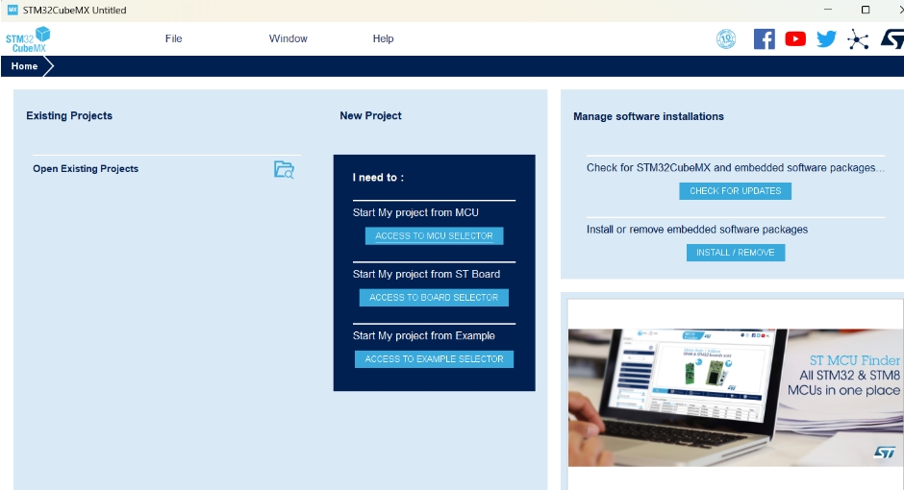The image size is (904, 490).
Task: Open the File menu
Action: click(x=173, y=38)
